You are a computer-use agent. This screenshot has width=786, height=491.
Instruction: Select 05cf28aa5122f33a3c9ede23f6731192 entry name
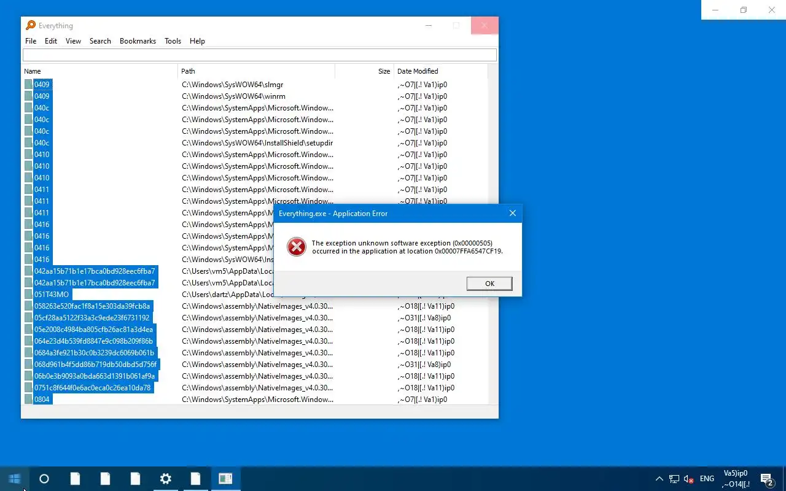click(92, 318)
